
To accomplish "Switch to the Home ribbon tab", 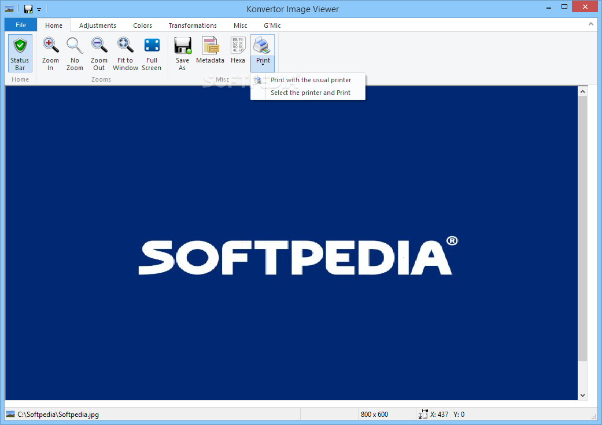I will point(54,25).
